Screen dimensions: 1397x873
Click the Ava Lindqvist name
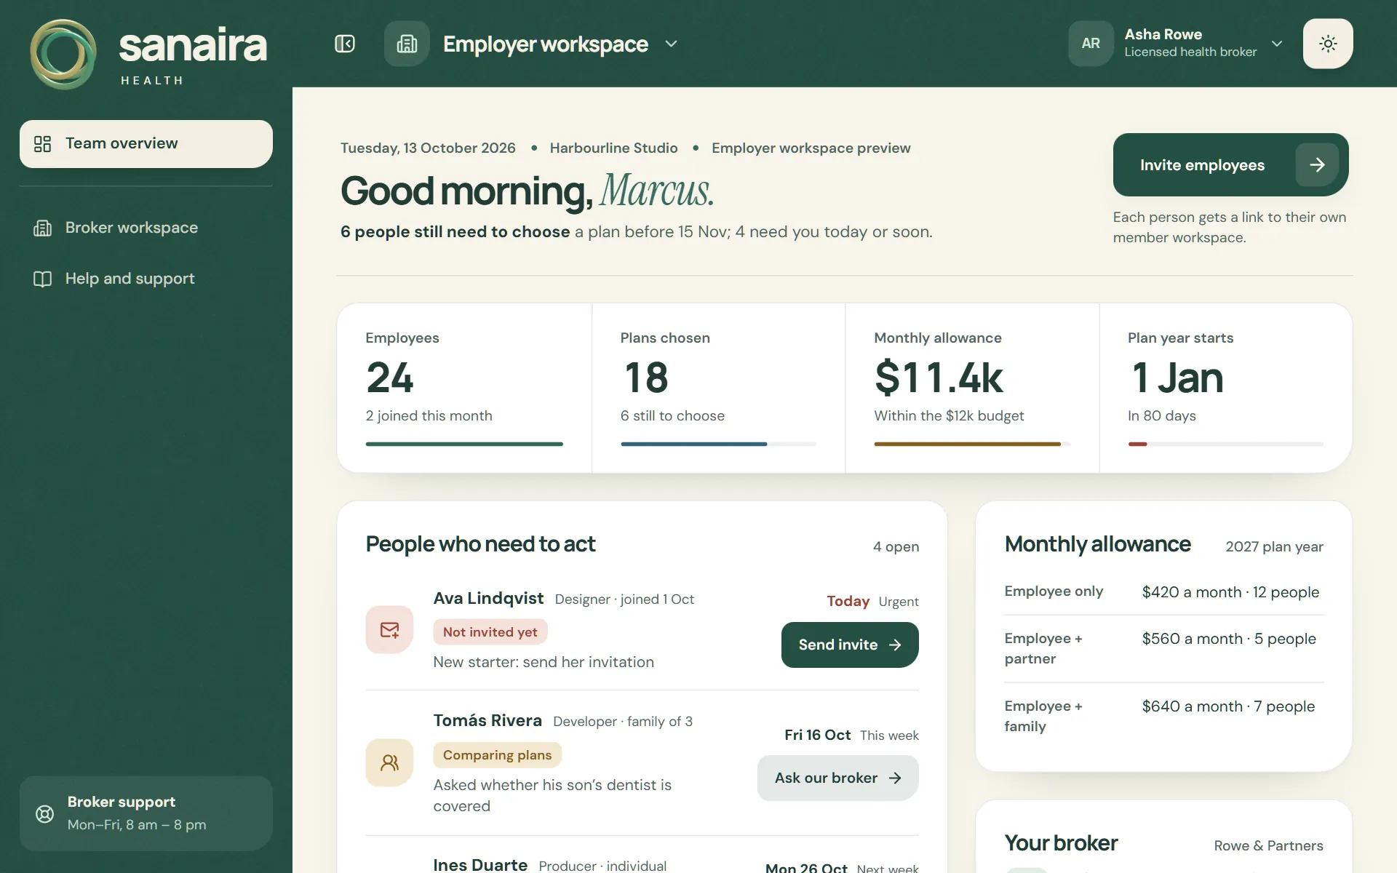[x=488, y=598]
